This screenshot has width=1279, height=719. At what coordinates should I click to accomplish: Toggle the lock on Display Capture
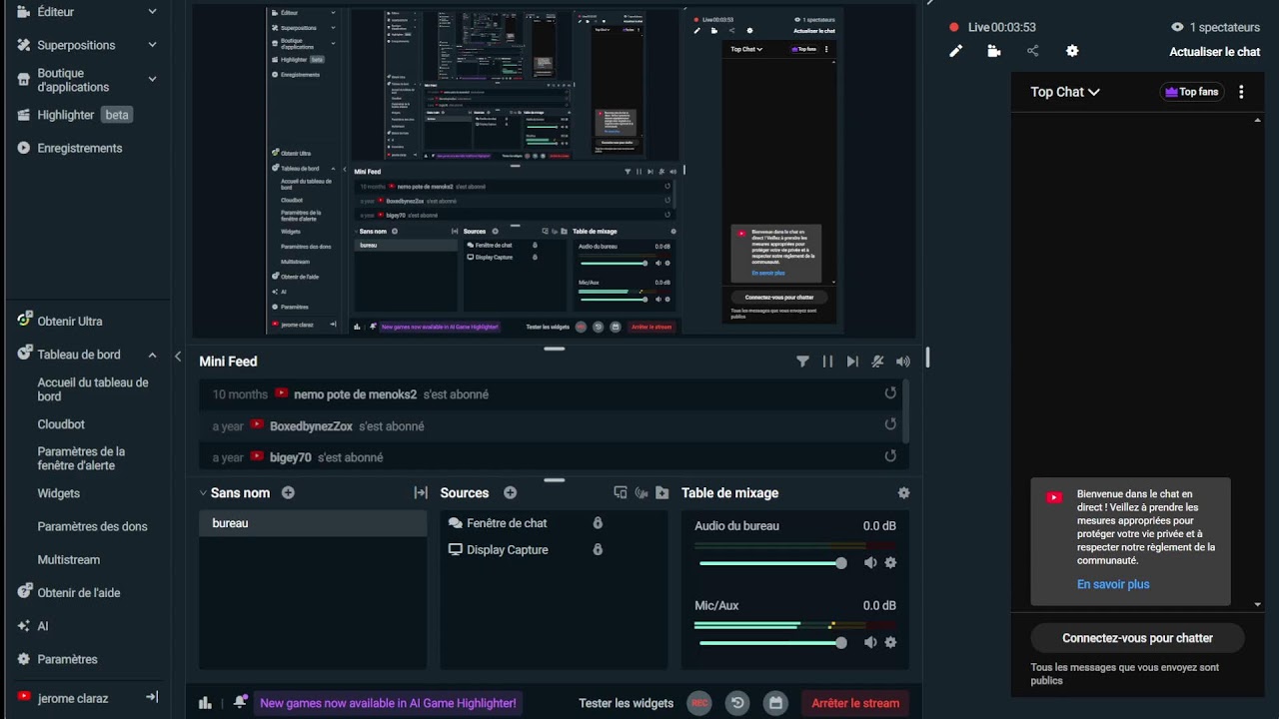(598, 549)
